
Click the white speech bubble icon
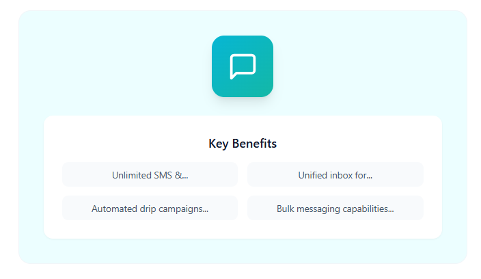[243, 66]
